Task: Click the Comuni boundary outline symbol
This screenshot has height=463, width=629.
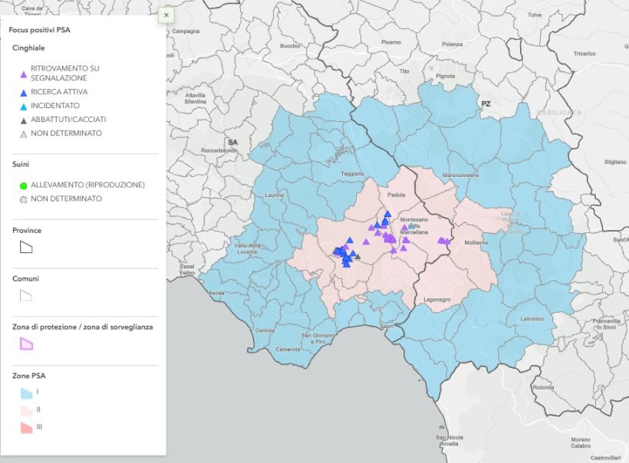Action: click(x=25, y=295)
